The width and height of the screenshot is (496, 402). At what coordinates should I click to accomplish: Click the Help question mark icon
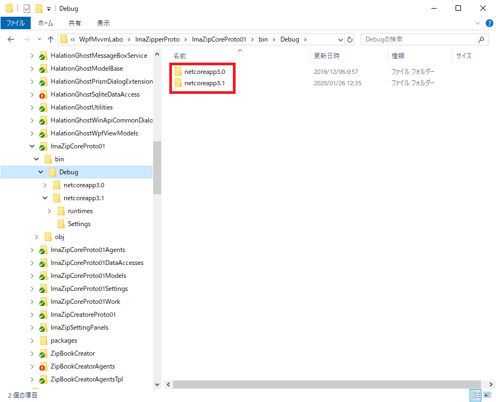(x=489, y=23)
